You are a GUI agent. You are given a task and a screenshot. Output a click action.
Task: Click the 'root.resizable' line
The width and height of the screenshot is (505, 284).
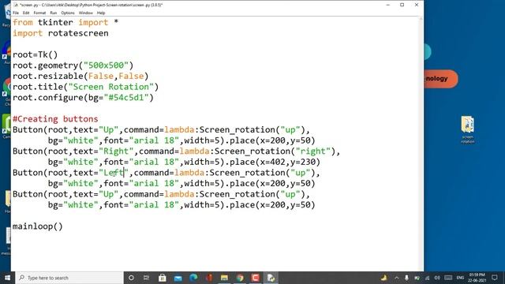point(80,76)
